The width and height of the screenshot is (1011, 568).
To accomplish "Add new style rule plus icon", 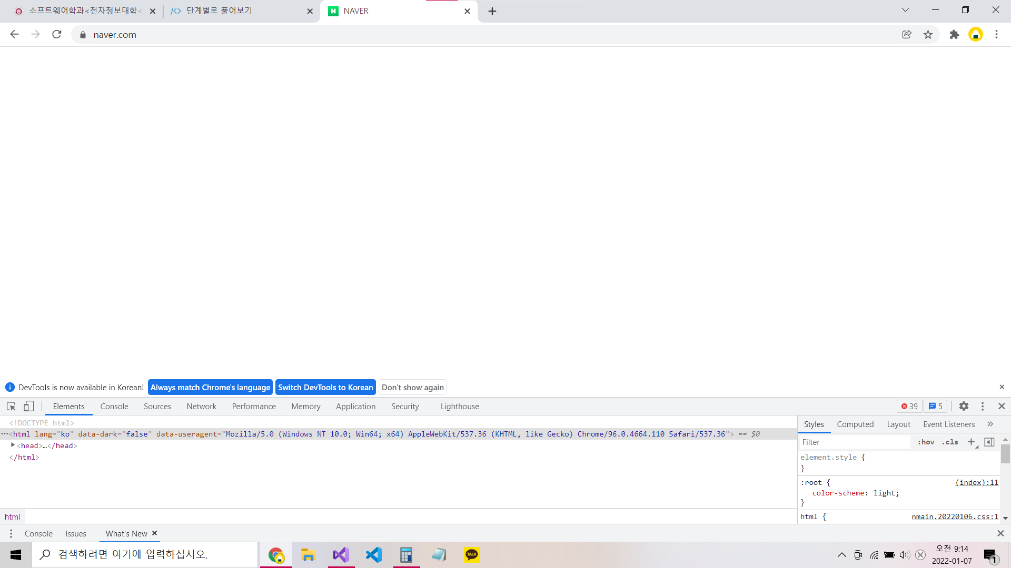I will 972,442.
